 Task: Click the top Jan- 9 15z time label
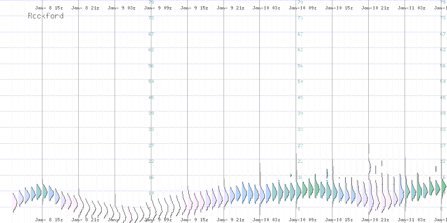194,8
